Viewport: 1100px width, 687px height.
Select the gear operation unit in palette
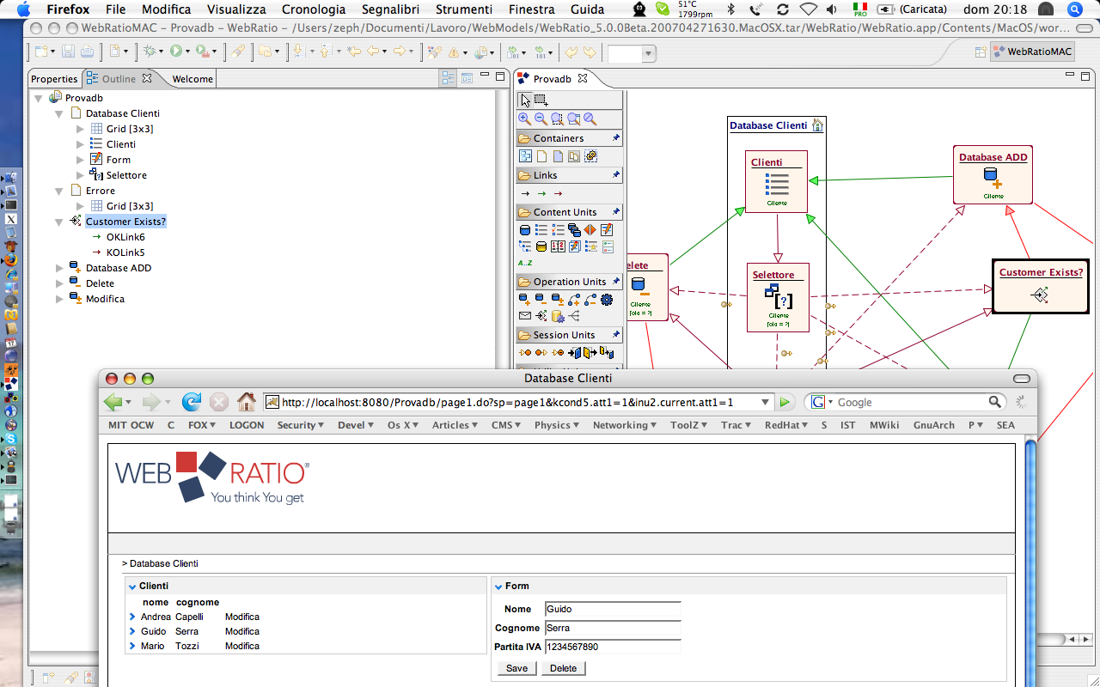[607, 300]
